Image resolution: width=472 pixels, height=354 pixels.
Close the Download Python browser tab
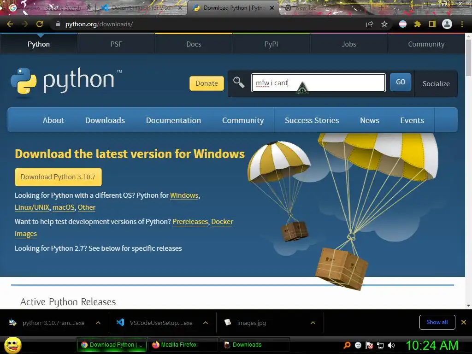tap(272, 8)
